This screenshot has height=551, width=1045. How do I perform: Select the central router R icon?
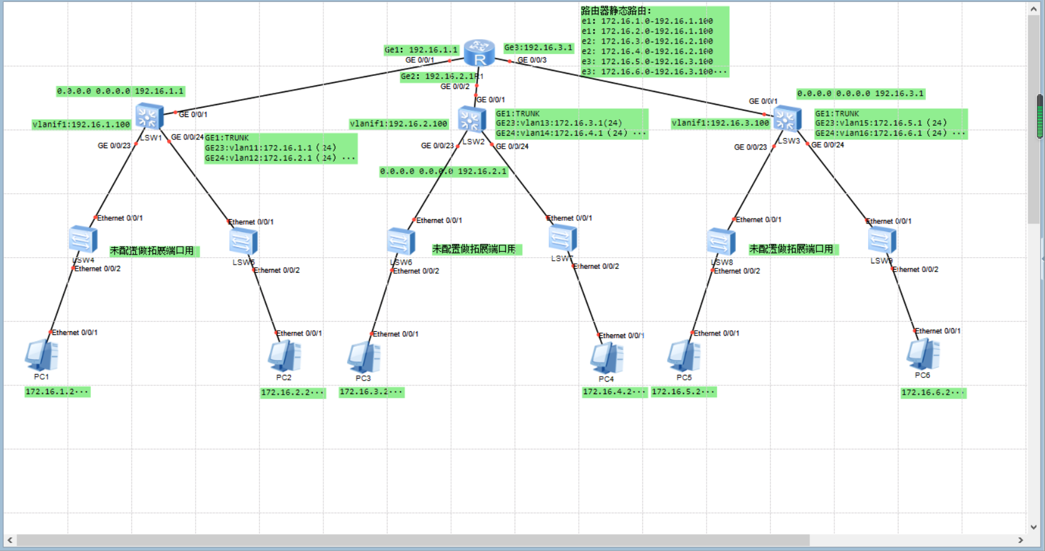479,52
